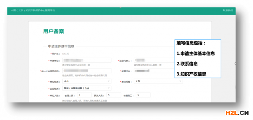253x120 pixels.
Task: Click the 联系我们 link in header
Action: tap(228, 10)
